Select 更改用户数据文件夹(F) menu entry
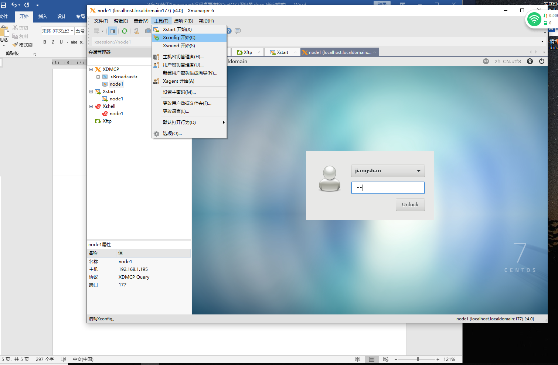This screenshot has width=558, height=365. (189, 103)
